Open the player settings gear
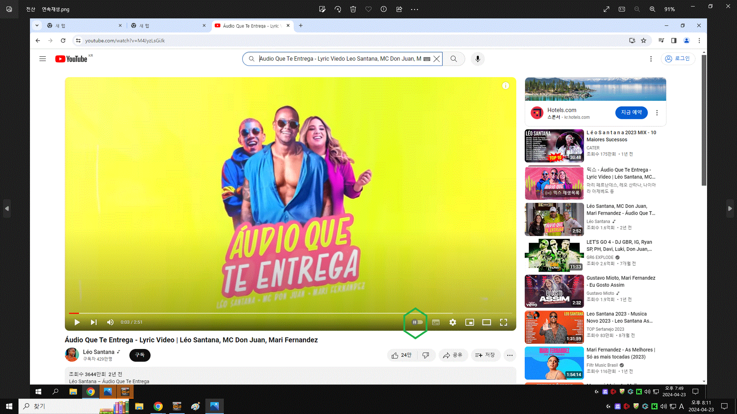The image size is (737, 414). [x=453, y=322]
